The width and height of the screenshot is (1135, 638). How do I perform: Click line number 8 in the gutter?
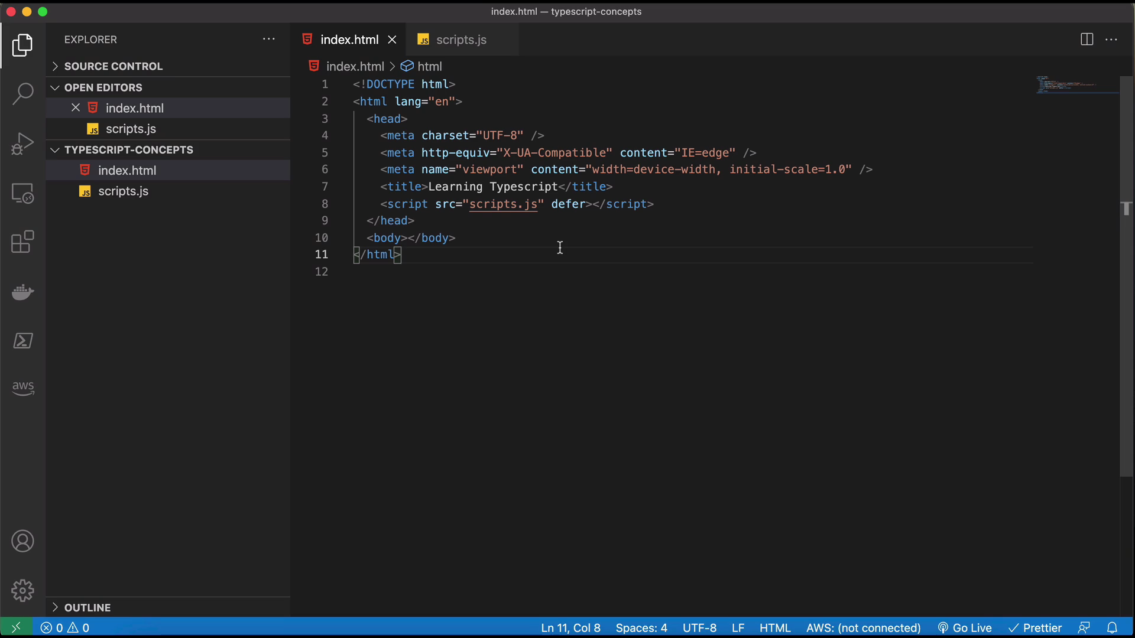[325, 204]
